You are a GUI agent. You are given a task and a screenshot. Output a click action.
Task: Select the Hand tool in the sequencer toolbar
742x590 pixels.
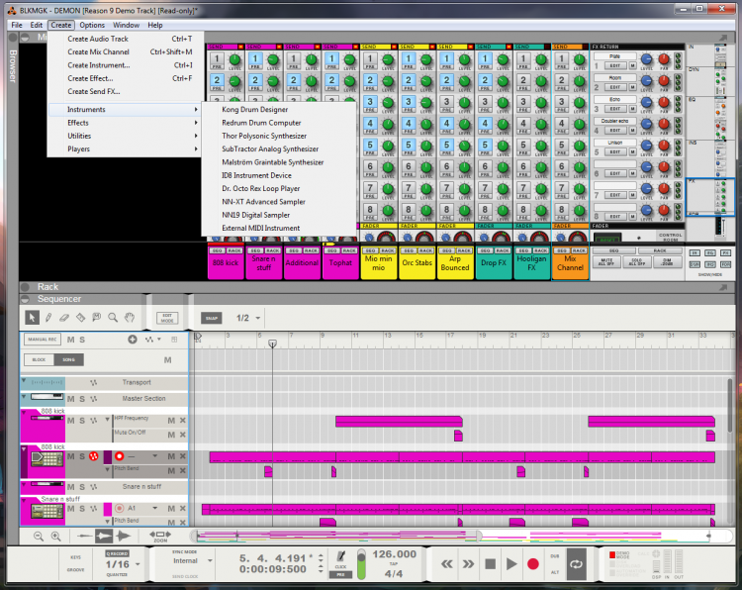pos(130,317)
